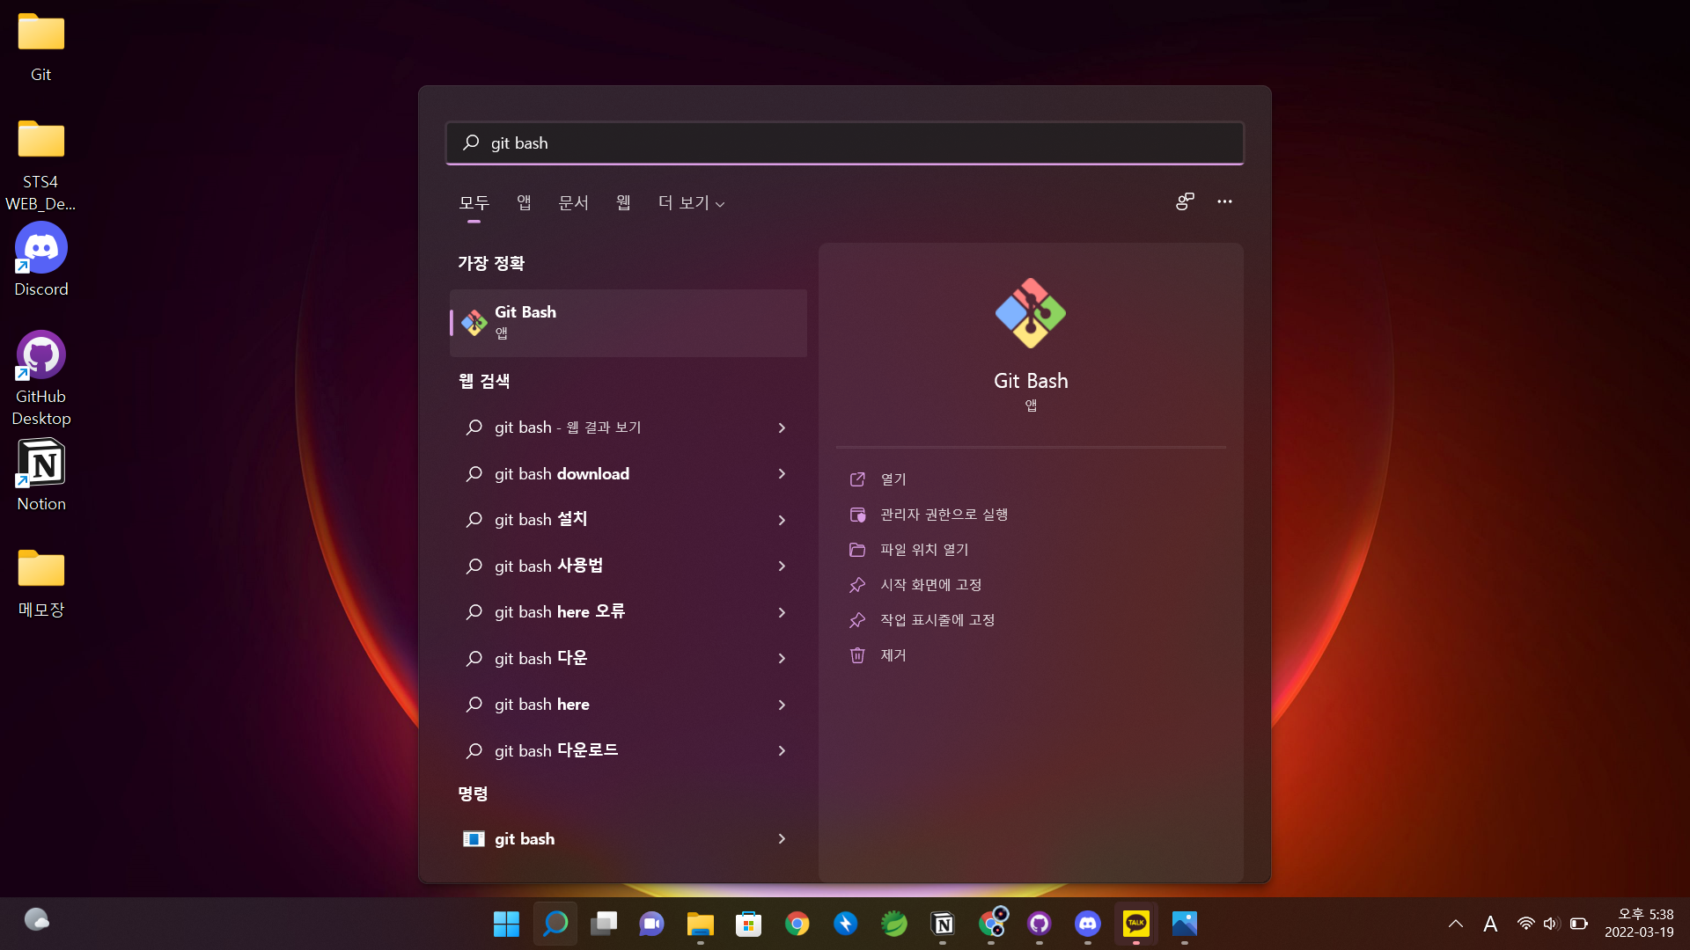Launch Chrome from the taskbar

tap(797, 924)
